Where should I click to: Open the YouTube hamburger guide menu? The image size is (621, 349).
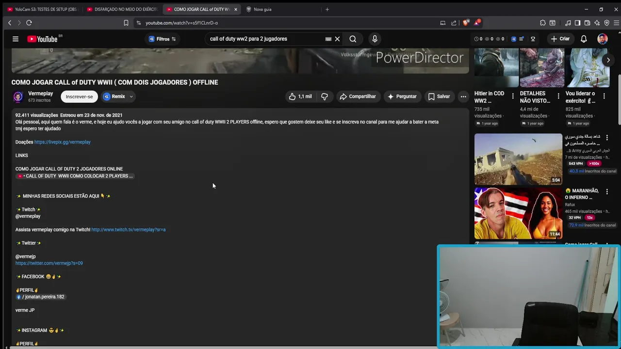tap(16, 39)
